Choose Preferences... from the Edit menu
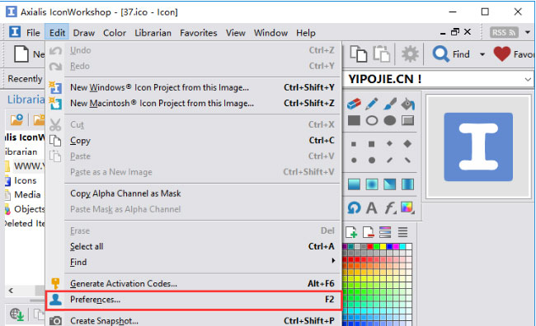This screenshot has width=536, height=326. tap(194, 300)
